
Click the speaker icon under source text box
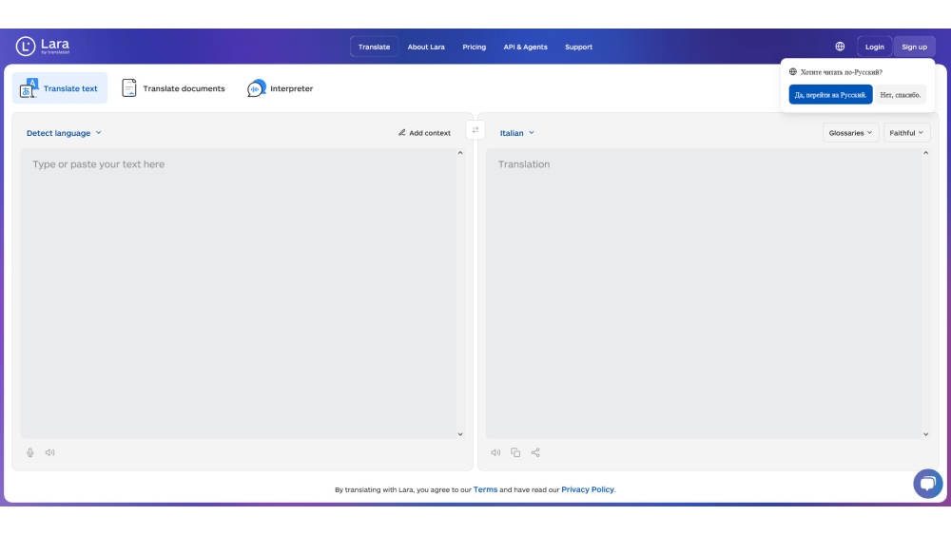tap(50, 452)
